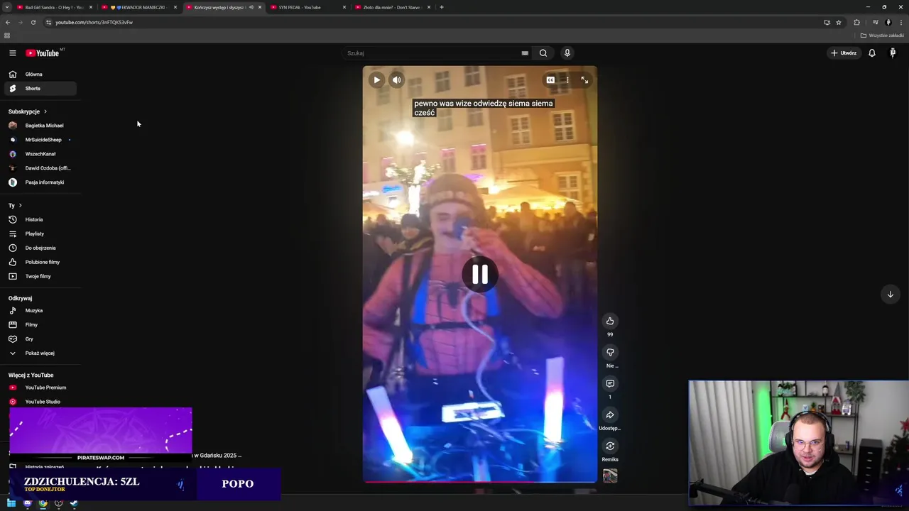This screenshot has width=909, height=511.
Task: Expand the Subskrypcje section
Action: (x=28, y=111)
